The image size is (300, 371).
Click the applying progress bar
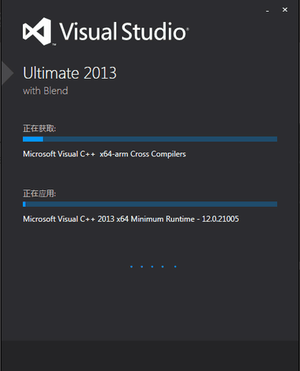[150, 204]
